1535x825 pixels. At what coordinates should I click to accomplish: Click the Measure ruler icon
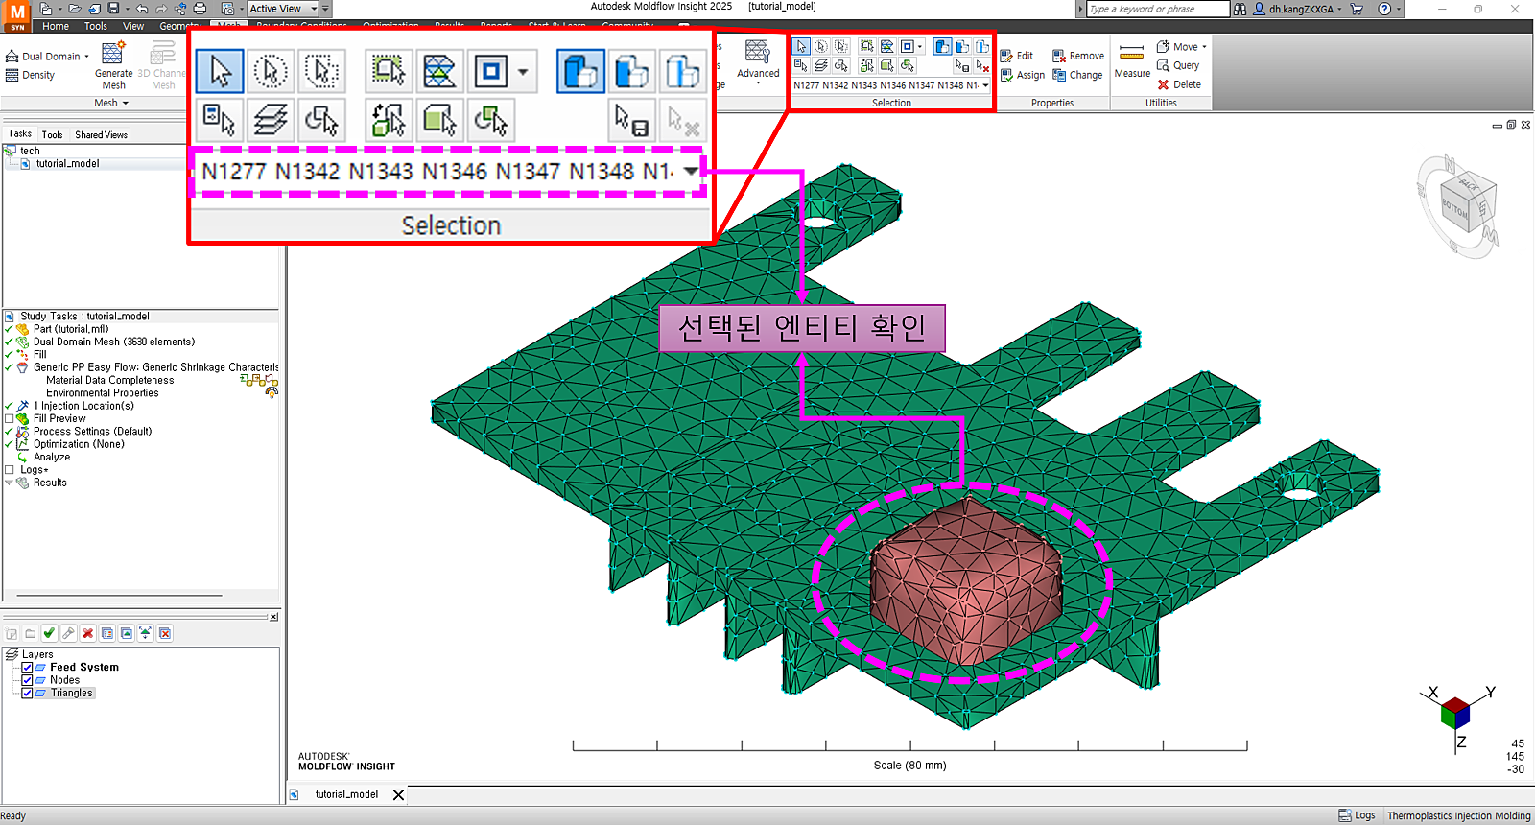point(1132,53)
